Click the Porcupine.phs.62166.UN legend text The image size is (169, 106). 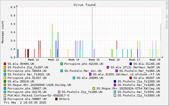click(x=84, y=64)
